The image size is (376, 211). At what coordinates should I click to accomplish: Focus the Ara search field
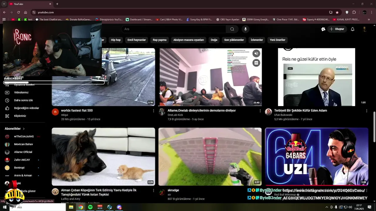pos(173,29)
